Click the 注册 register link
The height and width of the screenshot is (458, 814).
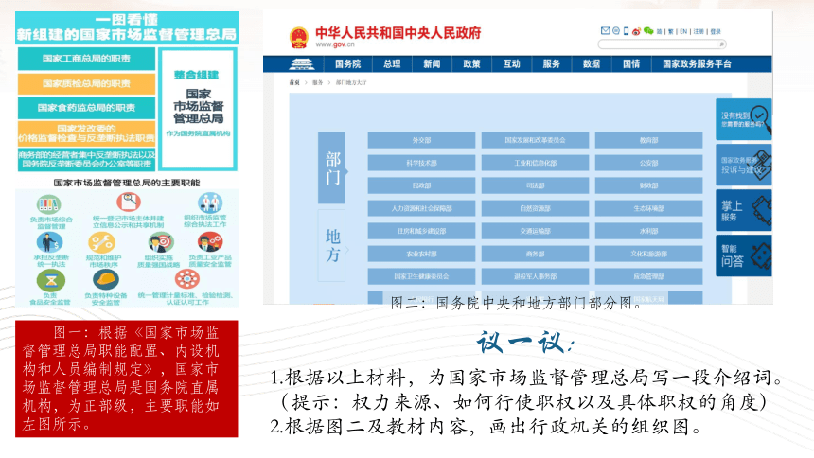(x=699, y=31)
